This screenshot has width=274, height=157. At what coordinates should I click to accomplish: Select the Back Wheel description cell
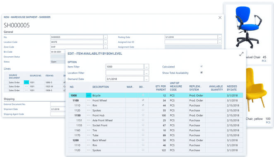(108, 140)
